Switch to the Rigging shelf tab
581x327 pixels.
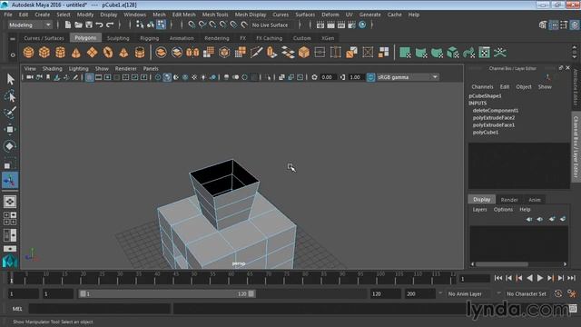149,38
